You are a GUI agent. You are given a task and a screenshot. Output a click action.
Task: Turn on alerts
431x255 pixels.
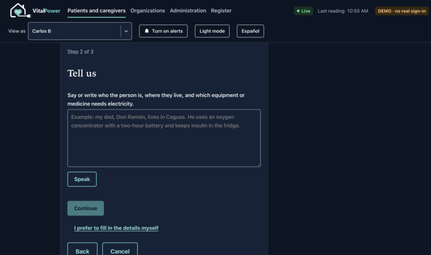point(163,31)
